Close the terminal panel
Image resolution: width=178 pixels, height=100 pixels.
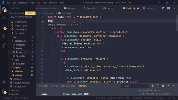tap(174, 86)
